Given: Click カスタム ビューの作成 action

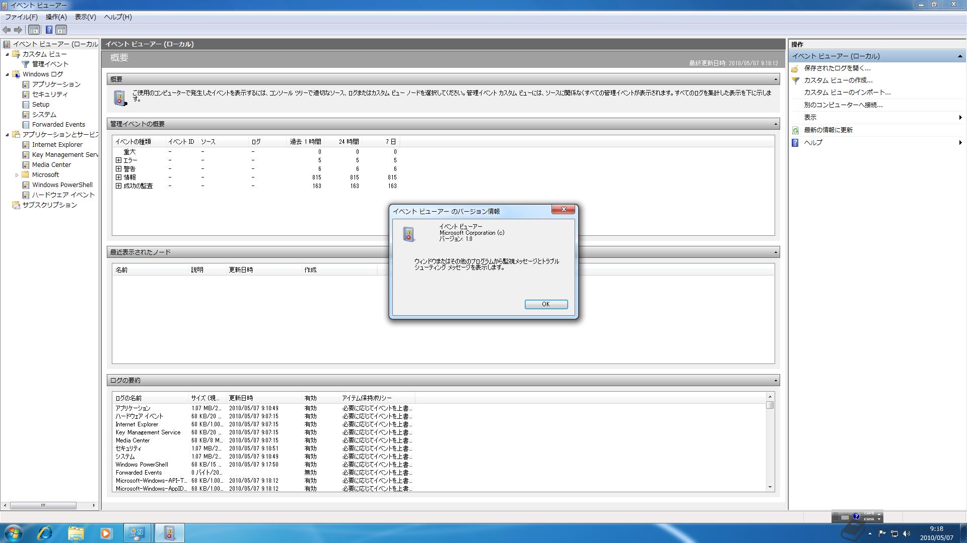Looking at the screenshot, I should pyautogui.click(x=838, y=80).
